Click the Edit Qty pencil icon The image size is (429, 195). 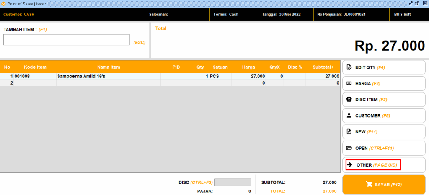click(349, 67)
